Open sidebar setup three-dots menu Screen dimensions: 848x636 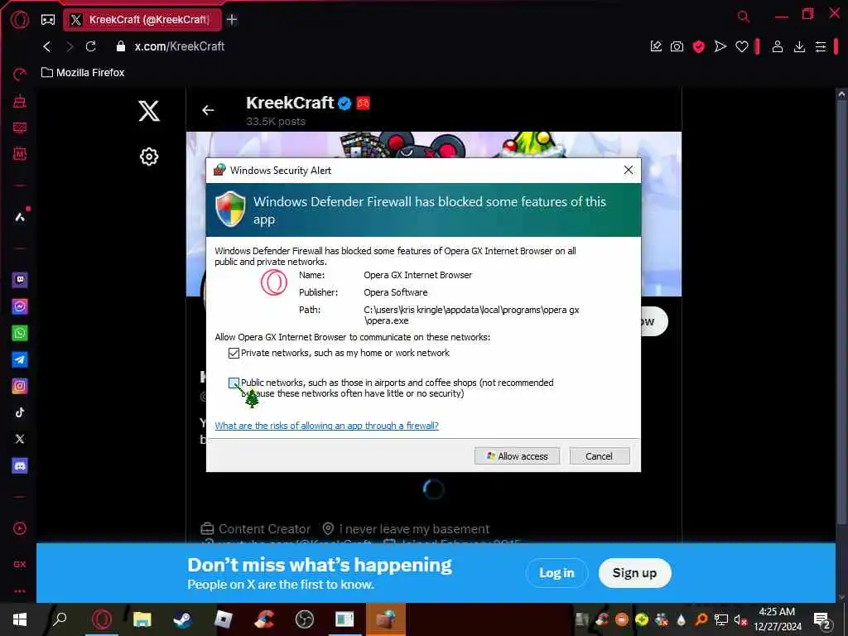coord(20,591)
